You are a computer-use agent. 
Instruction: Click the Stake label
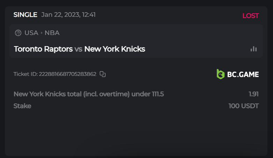(22, 106)
